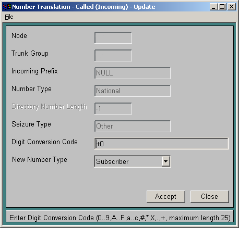Expand the New Number Type dropdown arrow
This screenshot has width=239, height=228.
[x=166, y=161]
